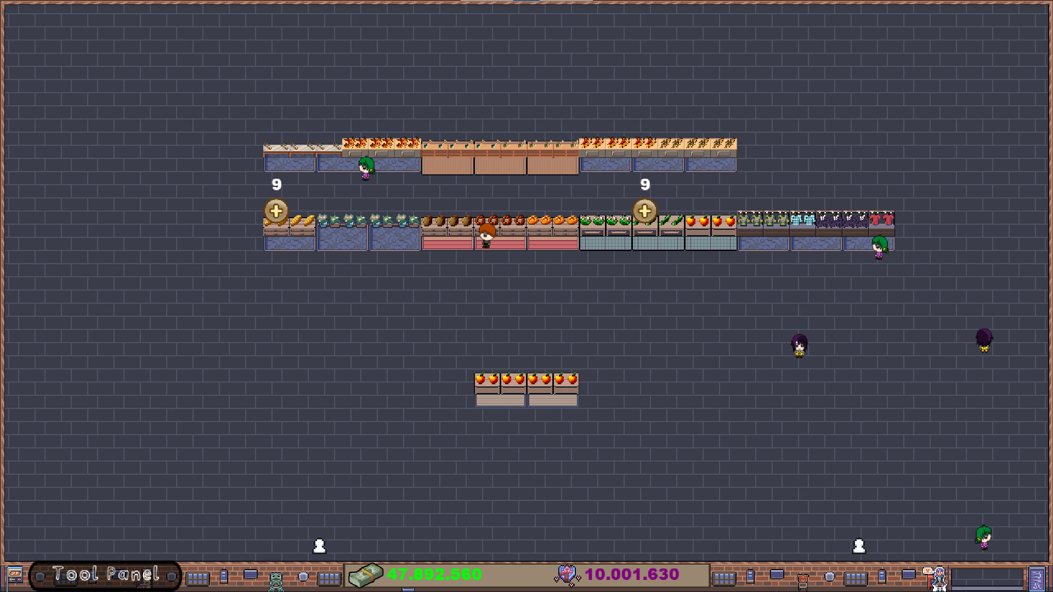Expand the golden plus coin above the bread stall

pos(276,209)
